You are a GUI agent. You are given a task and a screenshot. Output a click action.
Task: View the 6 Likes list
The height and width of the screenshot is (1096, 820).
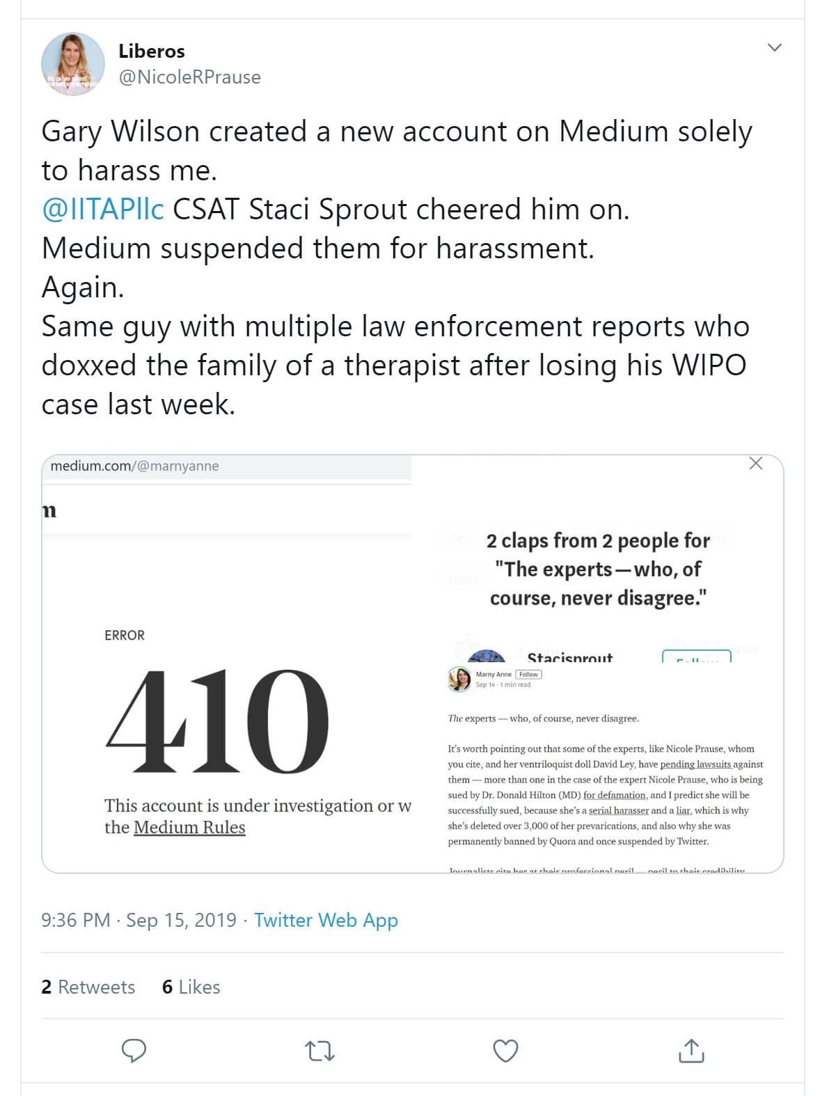coord(191,987)
